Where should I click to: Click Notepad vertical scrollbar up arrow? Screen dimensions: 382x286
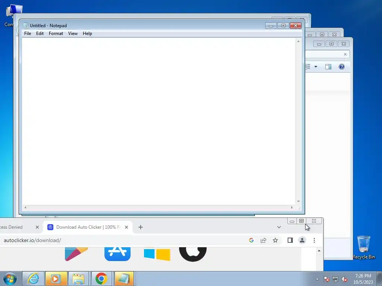(298, 41)
